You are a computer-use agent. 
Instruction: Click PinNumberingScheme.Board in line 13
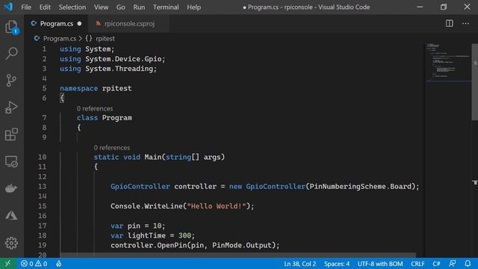pyautogui.click(x=360, y=186)
